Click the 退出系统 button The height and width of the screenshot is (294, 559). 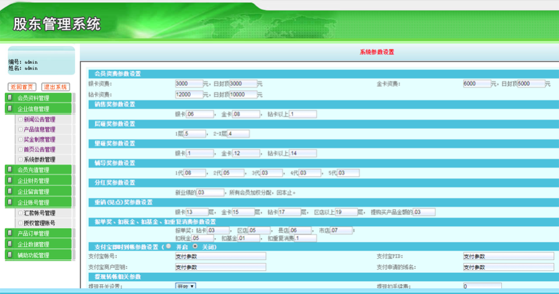[56, 87]
